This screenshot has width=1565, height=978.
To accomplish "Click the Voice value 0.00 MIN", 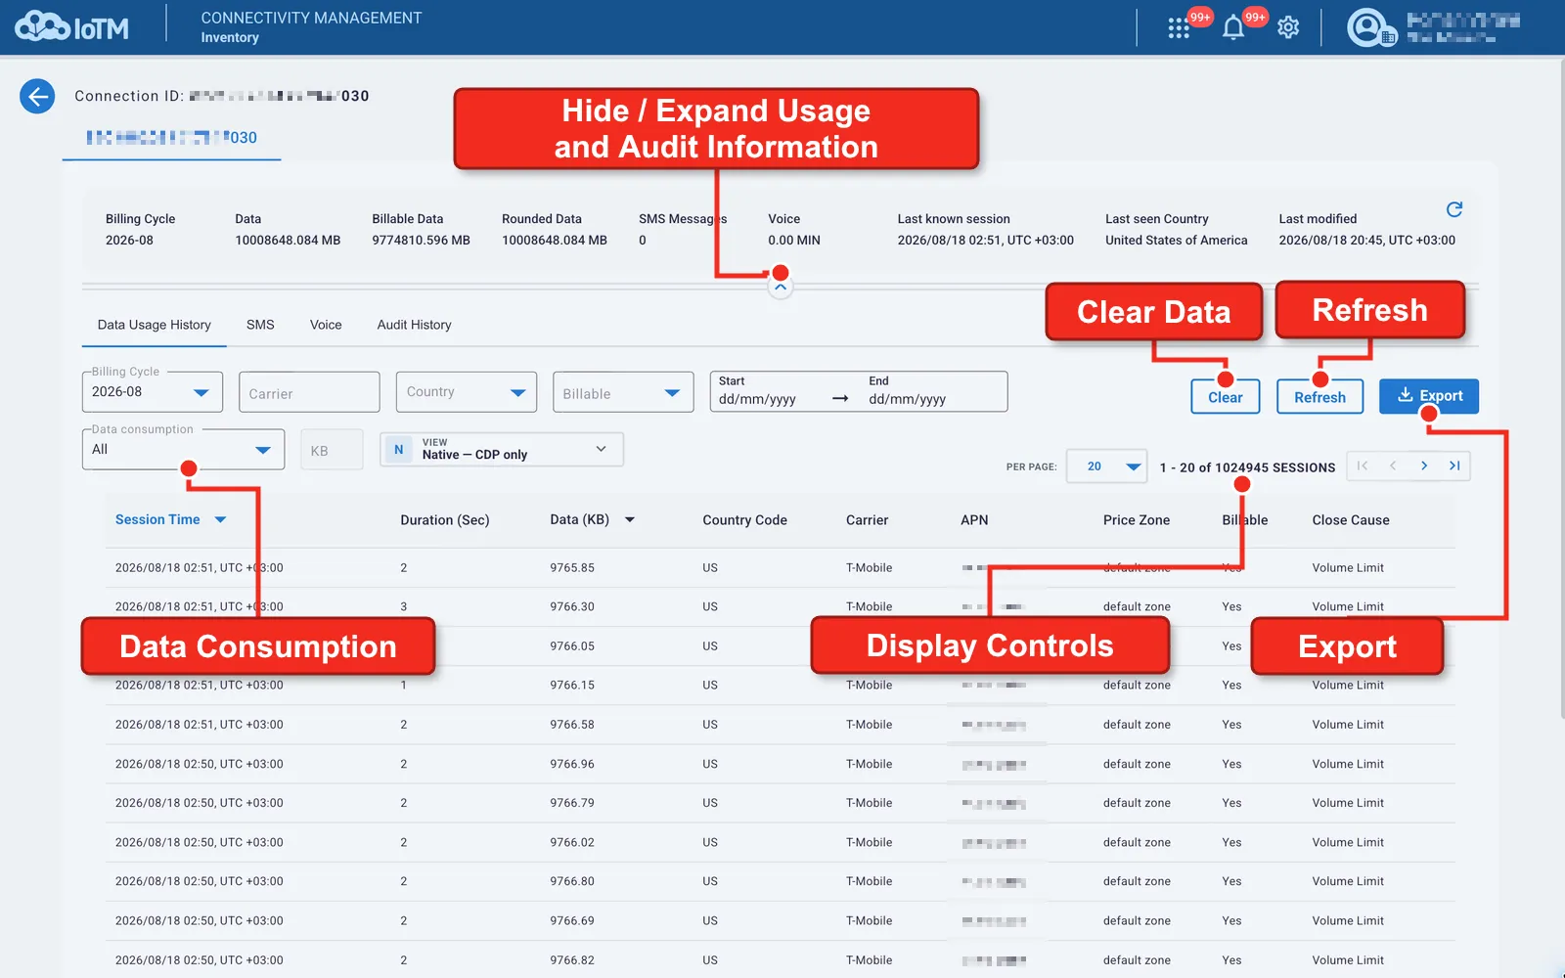I will point(794,241).
